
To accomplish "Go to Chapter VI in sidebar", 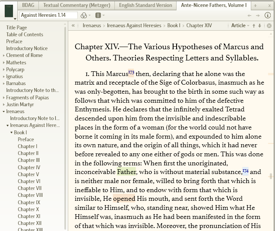I will pyautogui.click(x=29, y=181).
